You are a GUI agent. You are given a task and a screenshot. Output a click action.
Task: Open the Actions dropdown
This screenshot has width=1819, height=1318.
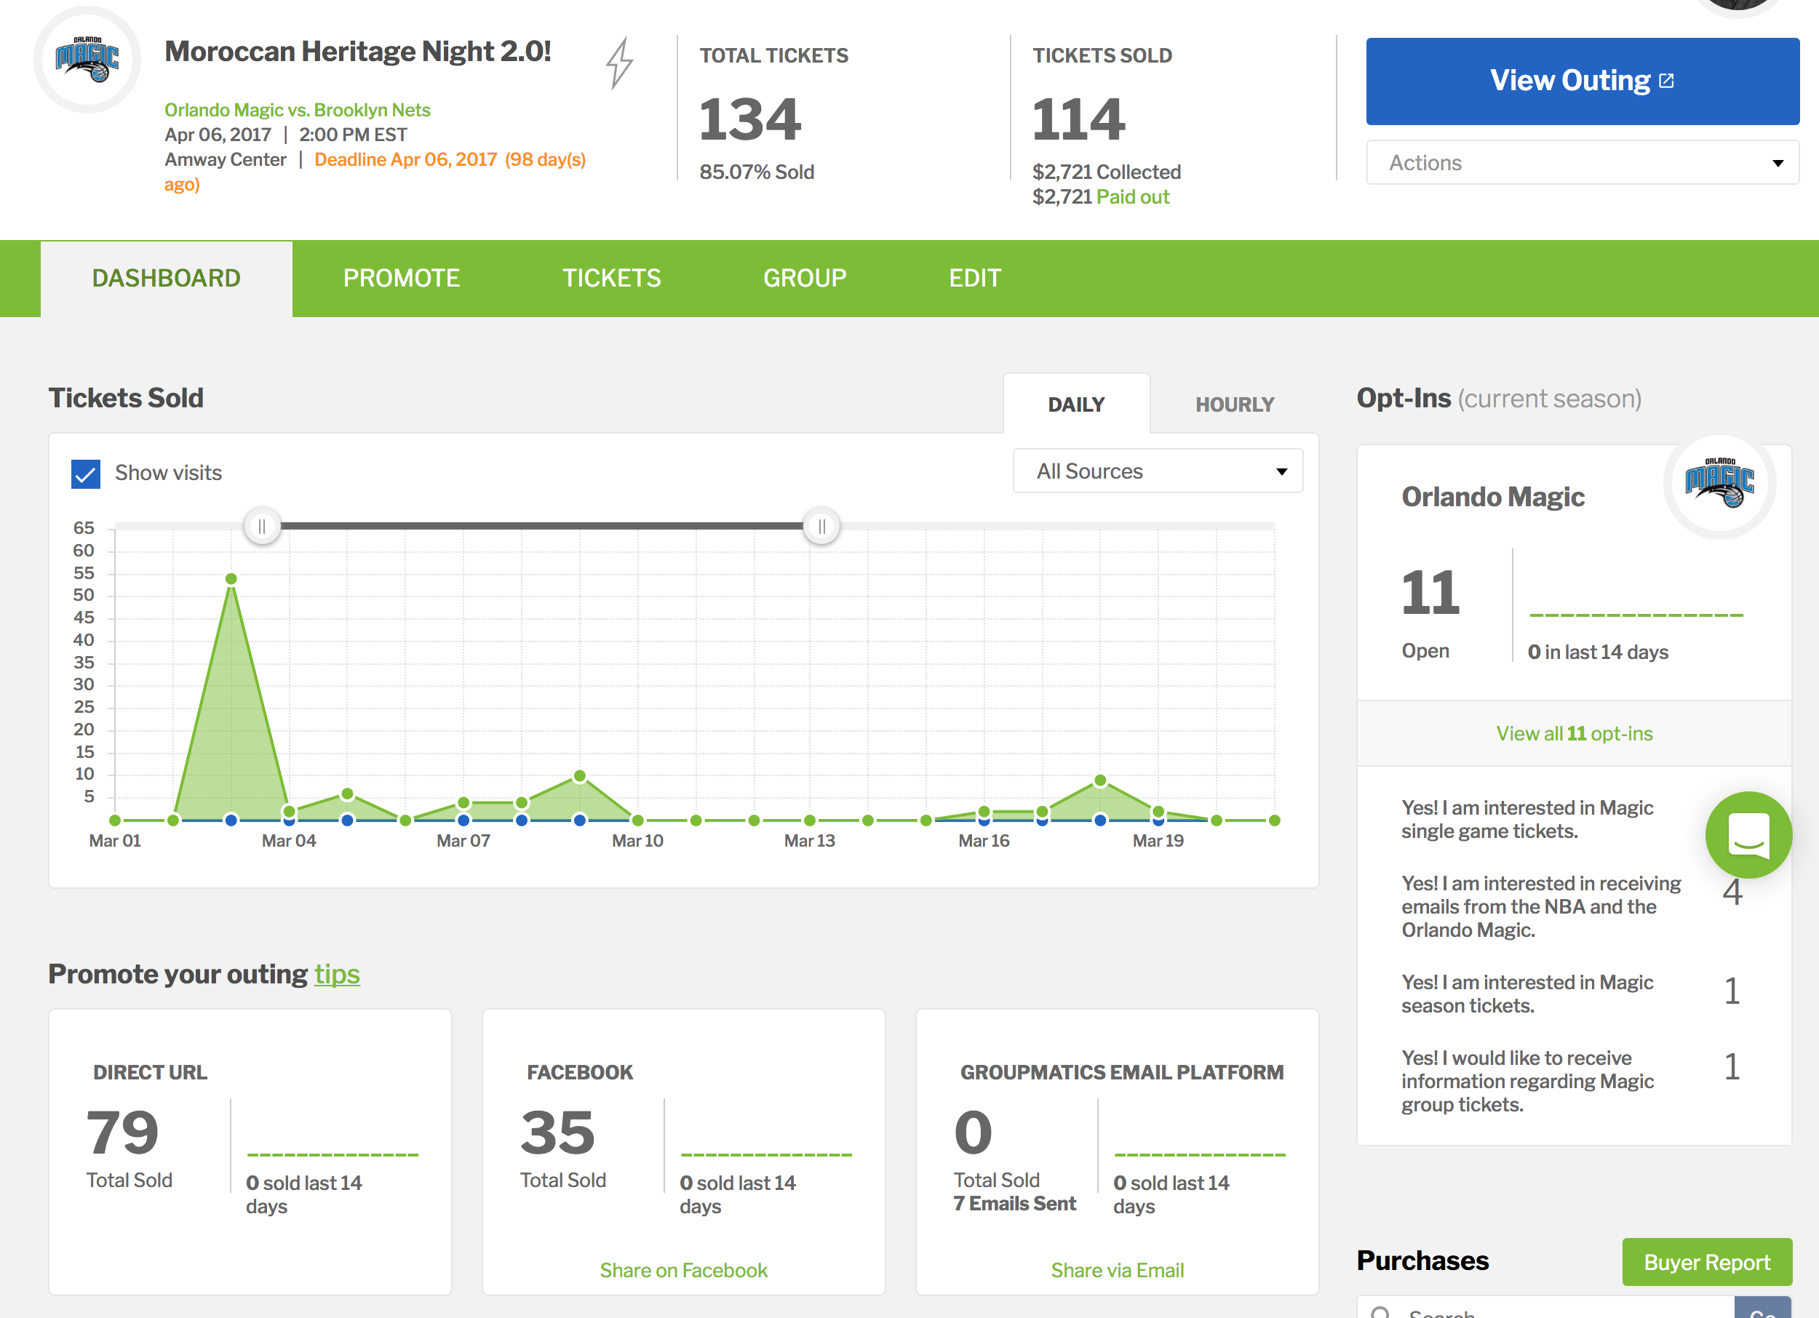coord(1582,163)
